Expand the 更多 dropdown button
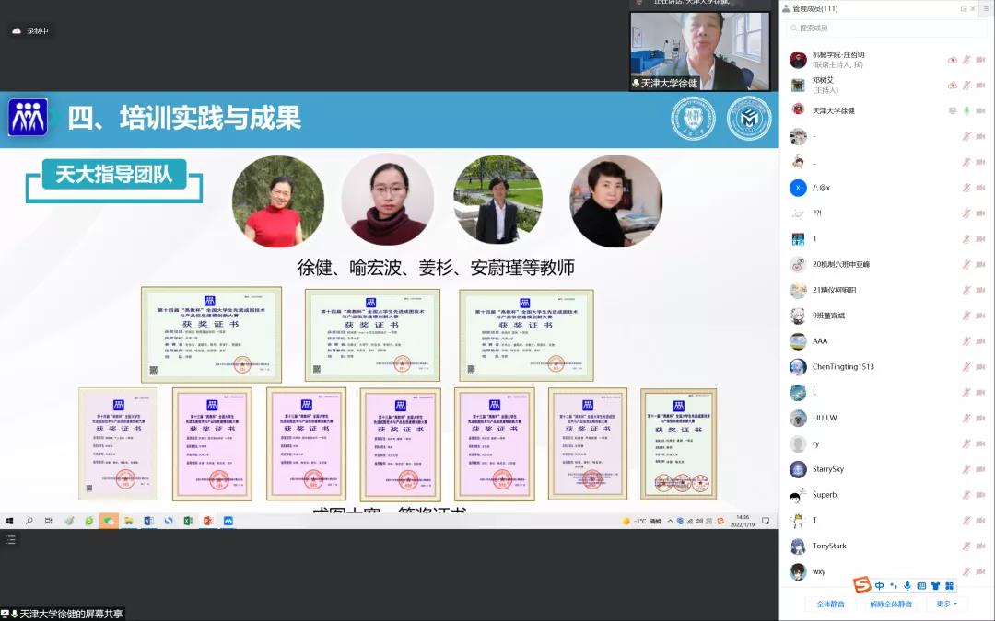 point(946,604)
